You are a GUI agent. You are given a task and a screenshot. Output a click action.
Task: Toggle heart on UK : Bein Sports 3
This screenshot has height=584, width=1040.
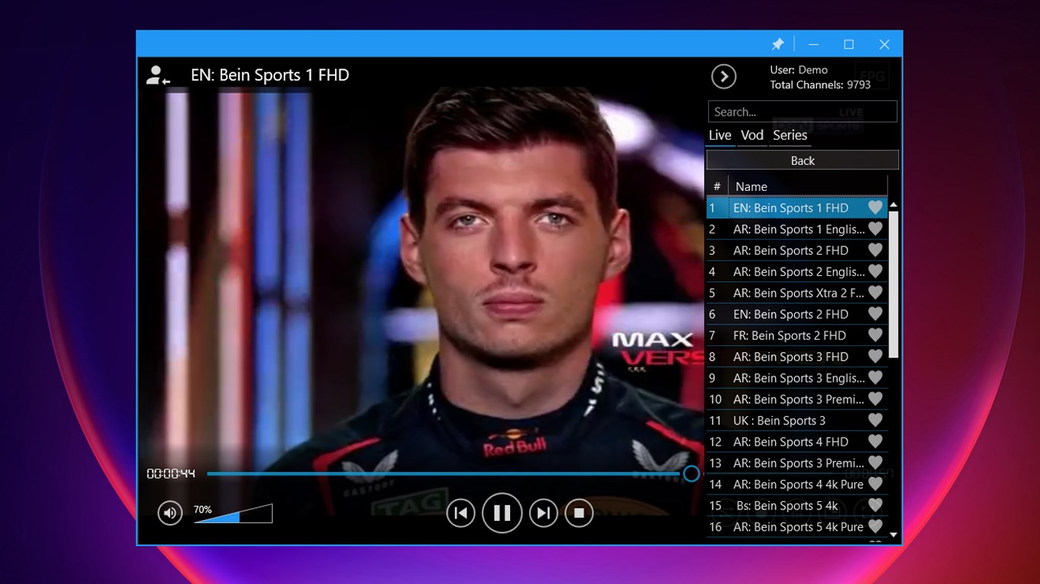pos(874,420)
